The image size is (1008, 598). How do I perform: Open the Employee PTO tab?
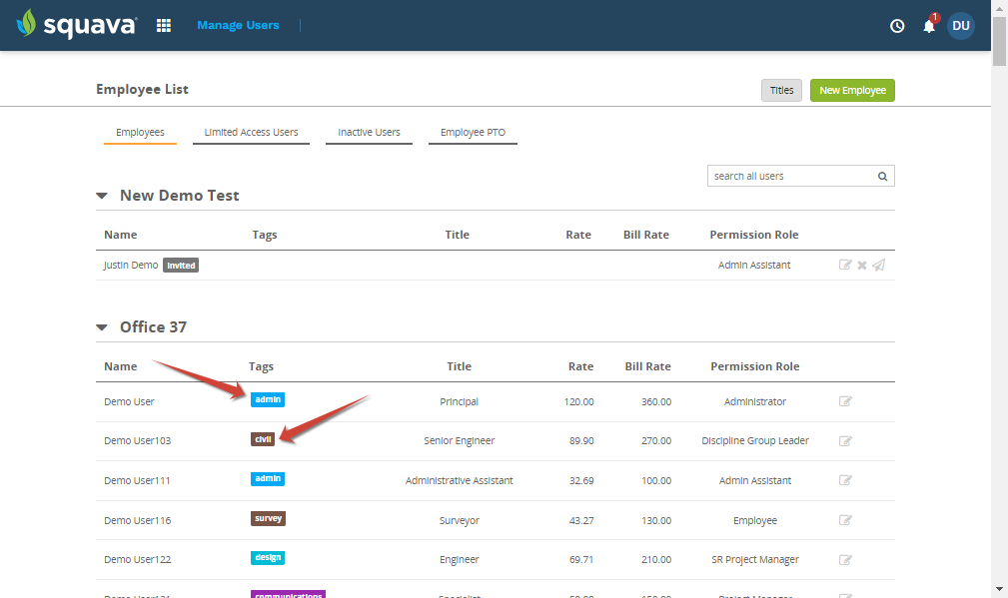pos(473,133)
